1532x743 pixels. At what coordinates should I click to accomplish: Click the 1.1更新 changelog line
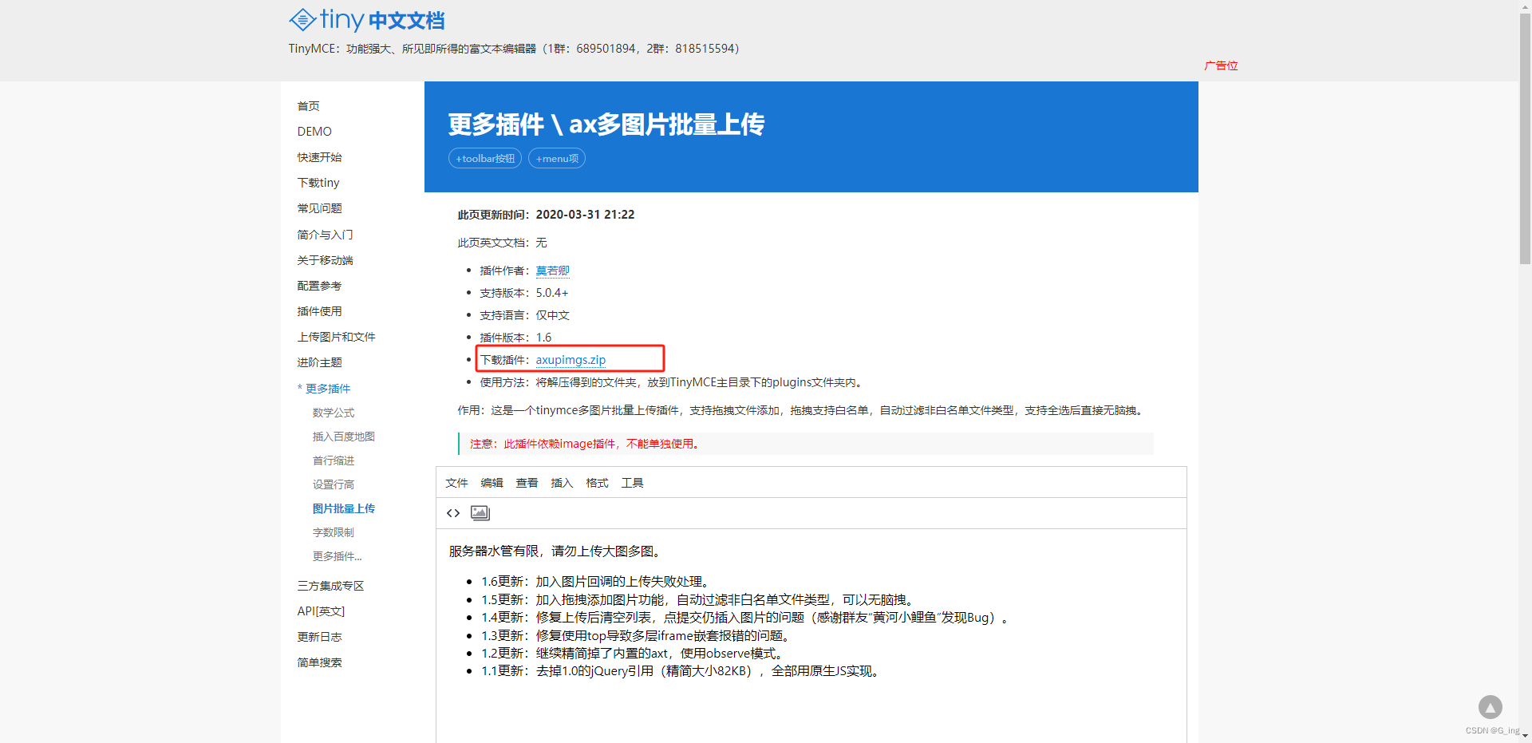681,671
